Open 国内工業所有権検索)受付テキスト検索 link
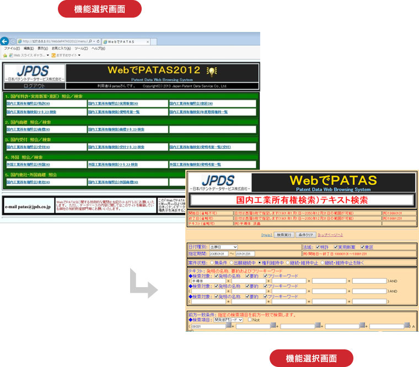The image size is (419, 367). pos(116,147)
